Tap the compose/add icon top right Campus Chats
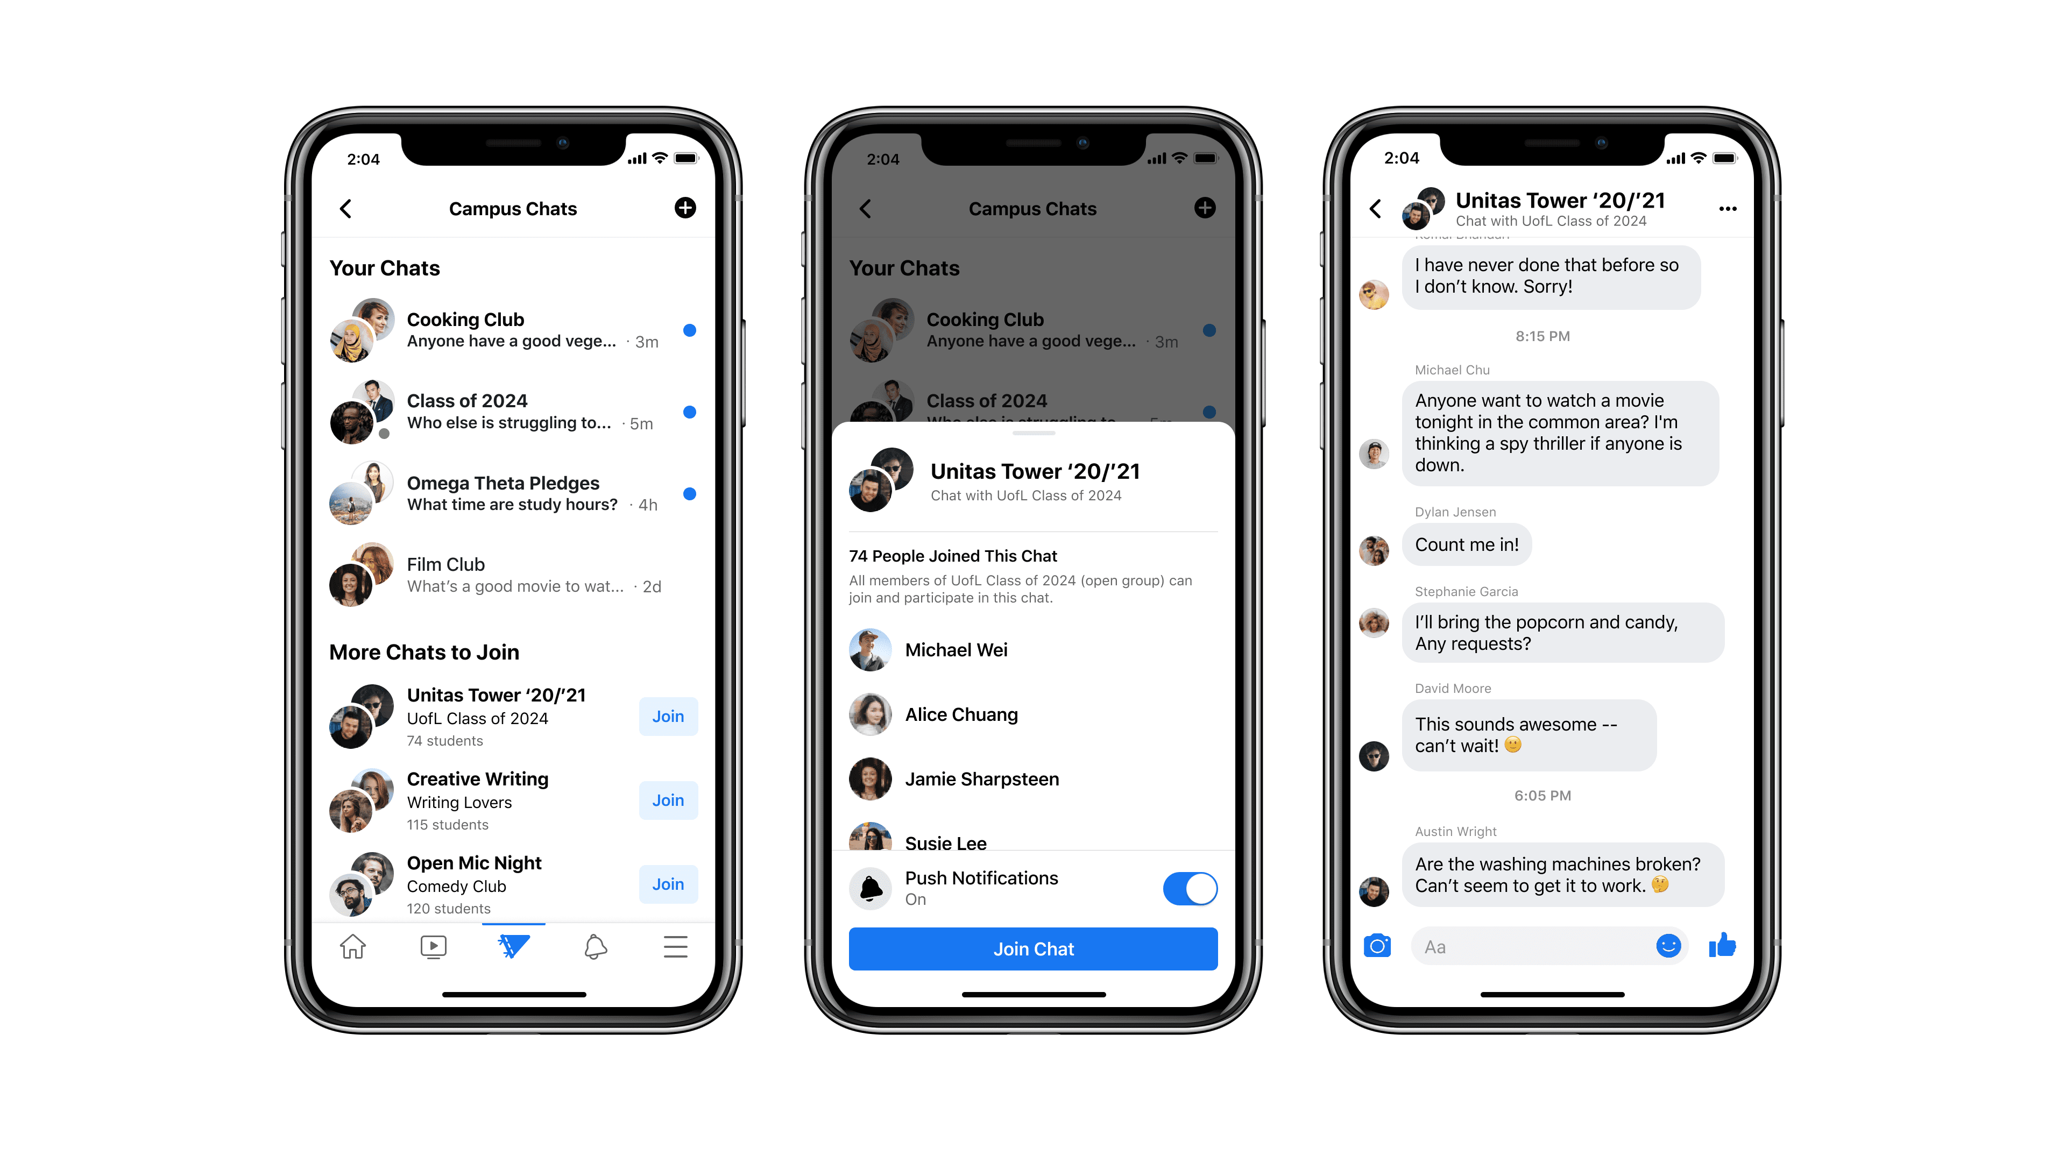 pos(684,209)
